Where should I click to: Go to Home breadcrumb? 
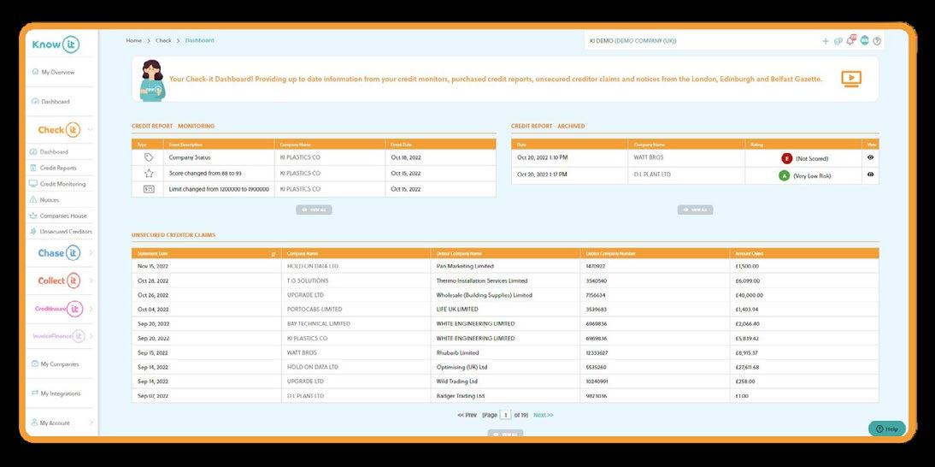coord(133,40)
